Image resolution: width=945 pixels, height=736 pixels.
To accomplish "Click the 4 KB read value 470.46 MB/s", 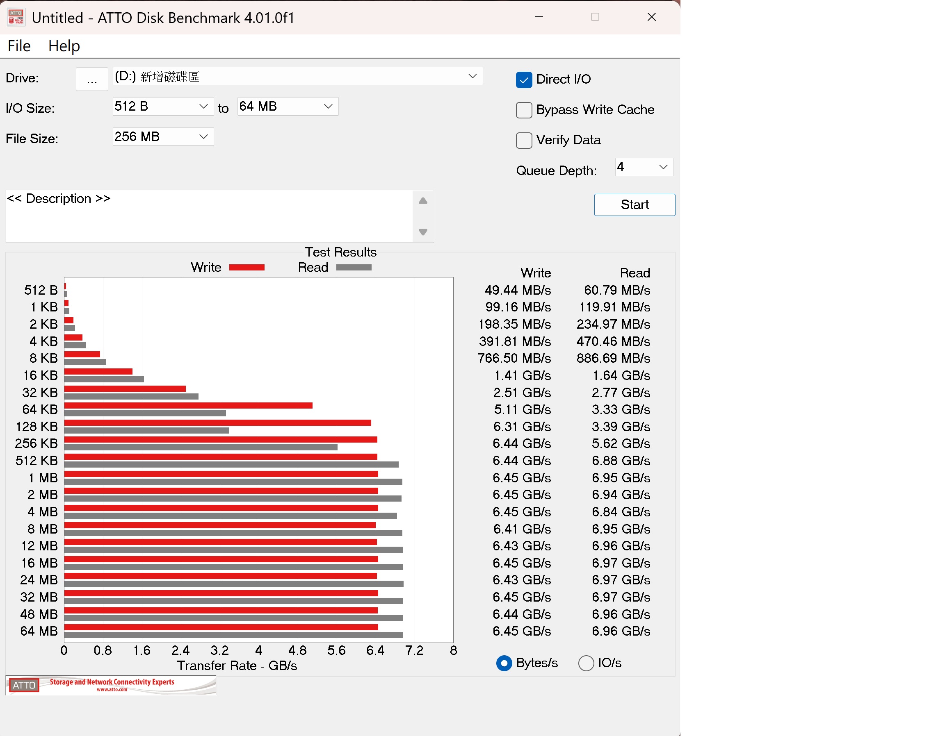I will point(613,342).
